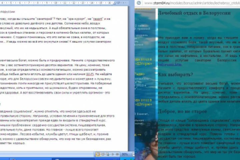Click Word line beginning 'Солнечное небо, воздух'
This screenshot has height=160, width=240.
82,23
